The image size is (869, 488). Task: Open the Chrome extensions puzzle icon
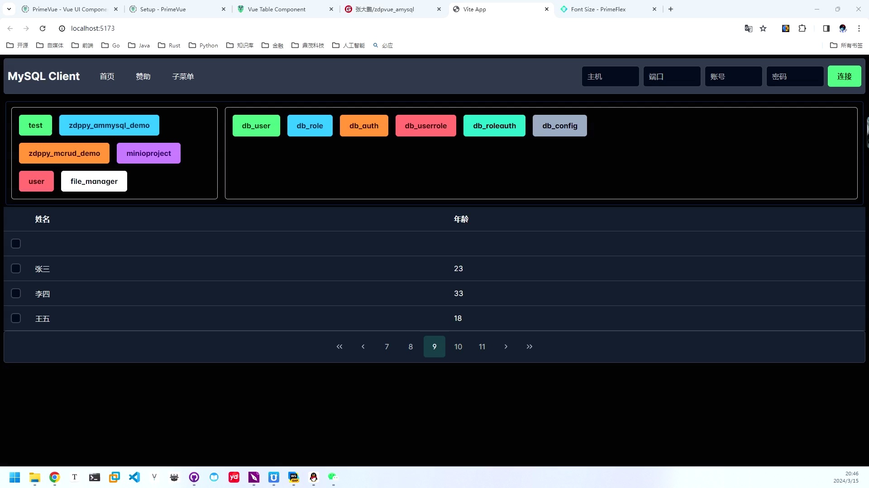[803, 28]
